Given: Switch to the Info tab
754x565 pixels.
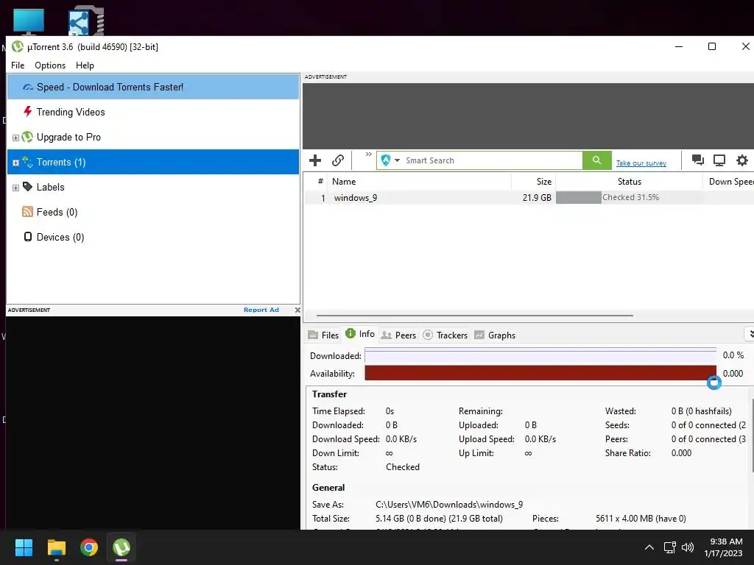Looking at the screenshot, I should (x=359, y=334).
